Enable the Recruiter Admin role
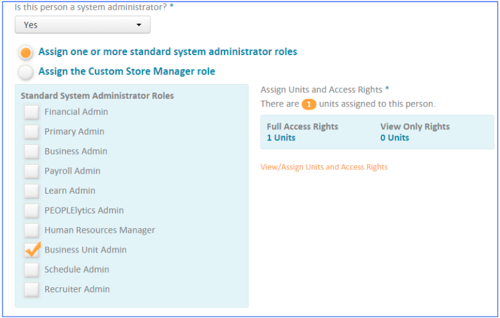The height and width of the screenshot is (318, 500). (x=31, y=290)
